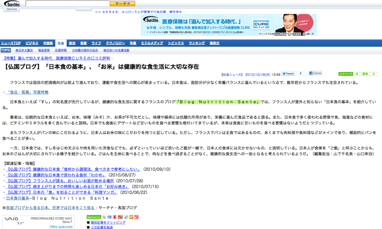Click the 社会ニュース category link
This screenshot has width=382, height=229.
point(232,75)
